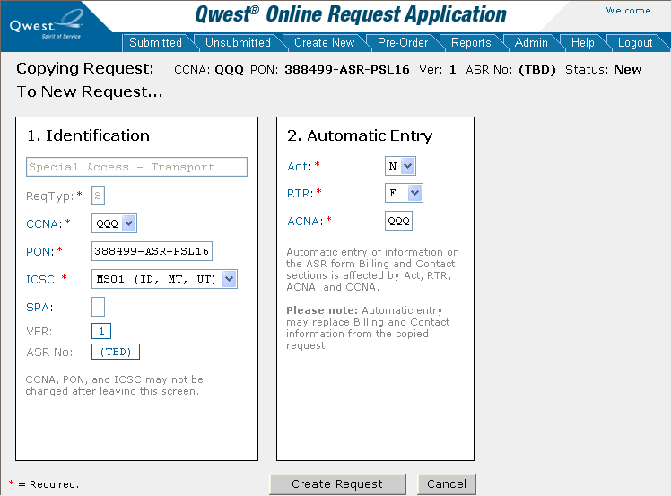This screenshot has width=671, height=496.
Task: Click the Cancel button
Action: point(446,484)
